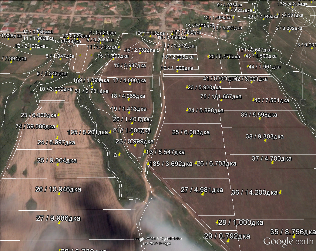The height and width of the screenshot is (251, 316).
Task: Select the 25 / 6.003дка parcel label
Action: (x=191, y=132)
